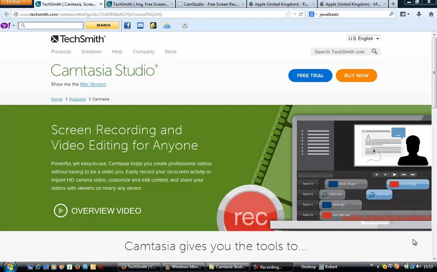Switch to the CamStudio Free Screen Rec tab

point(211,4)
